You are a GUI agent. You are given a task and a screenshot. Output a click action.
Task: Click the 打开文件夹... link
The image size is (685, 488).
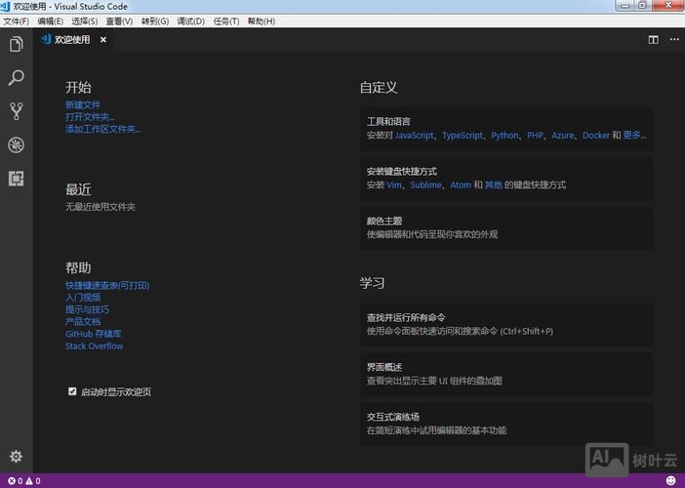(x=90, y=117)
